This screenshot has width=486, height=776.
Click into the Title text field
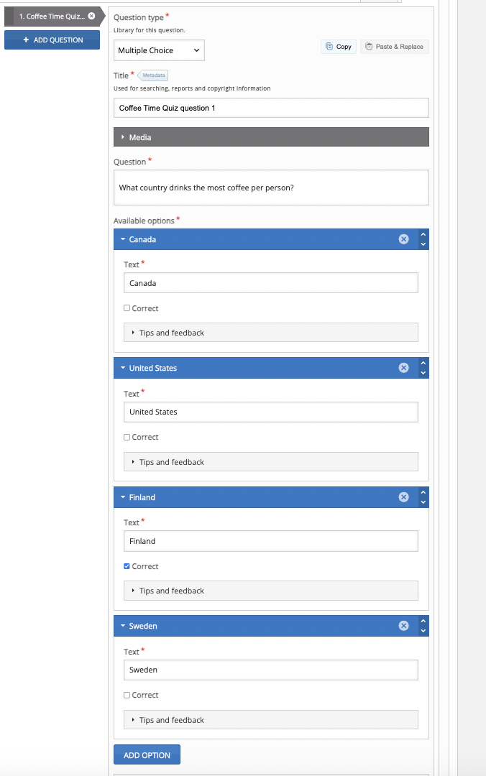271,108
